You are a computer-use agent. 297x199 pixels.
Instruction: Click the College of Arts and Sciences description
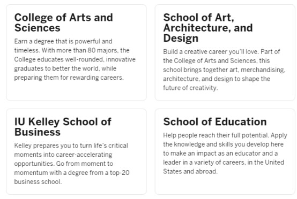[x=75, y=59]
